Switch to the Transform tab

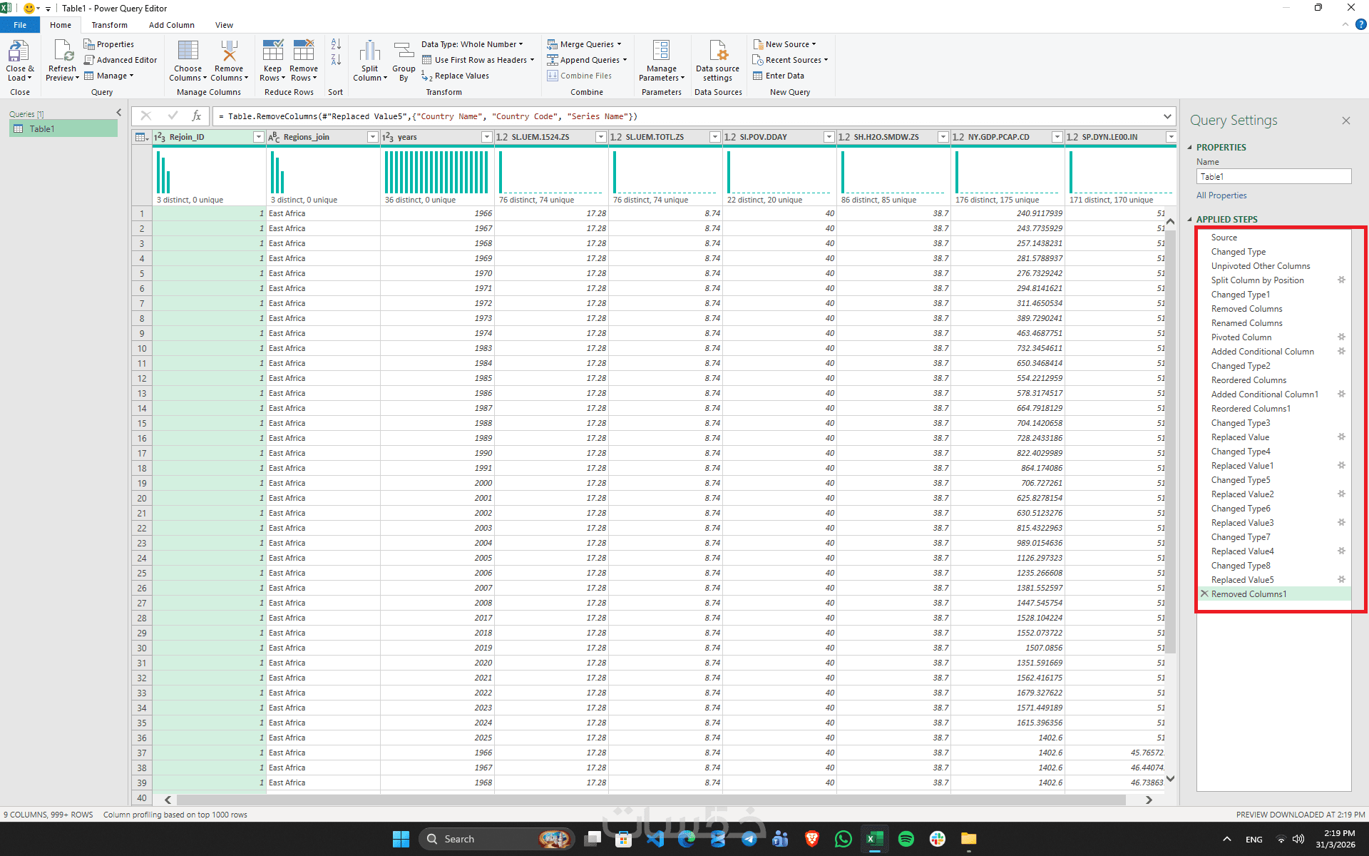click(109, 25)
